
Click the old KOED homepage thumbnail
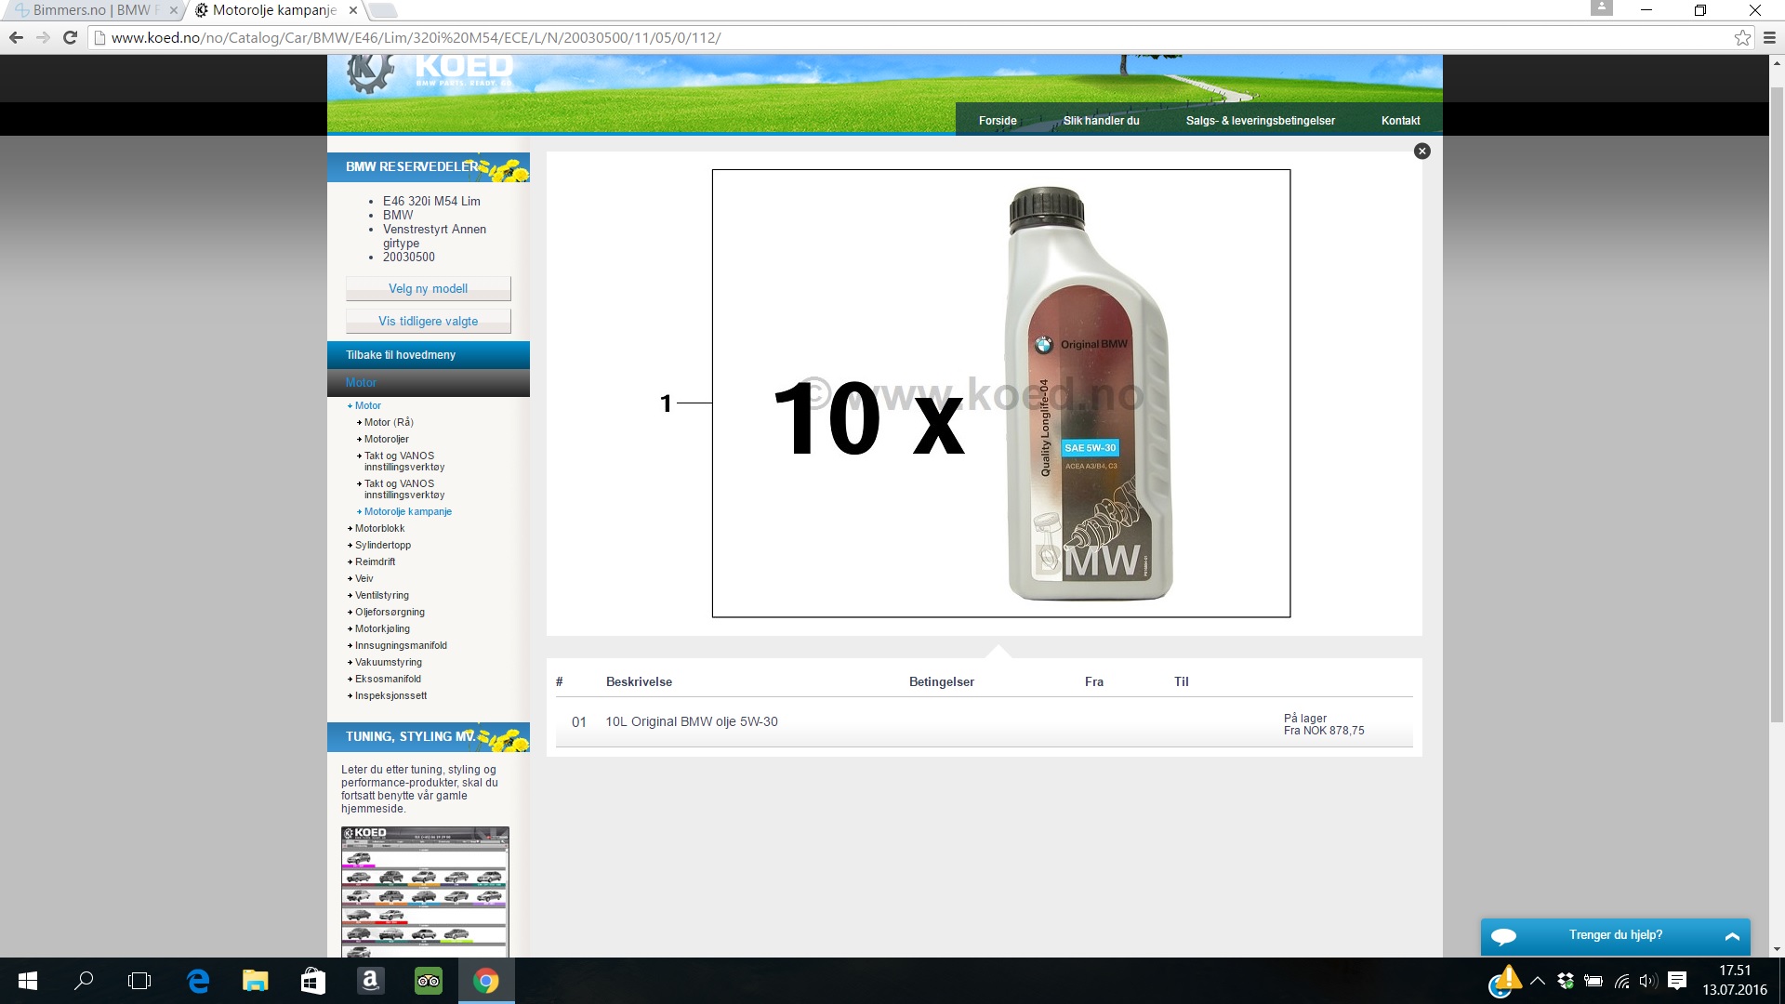point(425,892)
